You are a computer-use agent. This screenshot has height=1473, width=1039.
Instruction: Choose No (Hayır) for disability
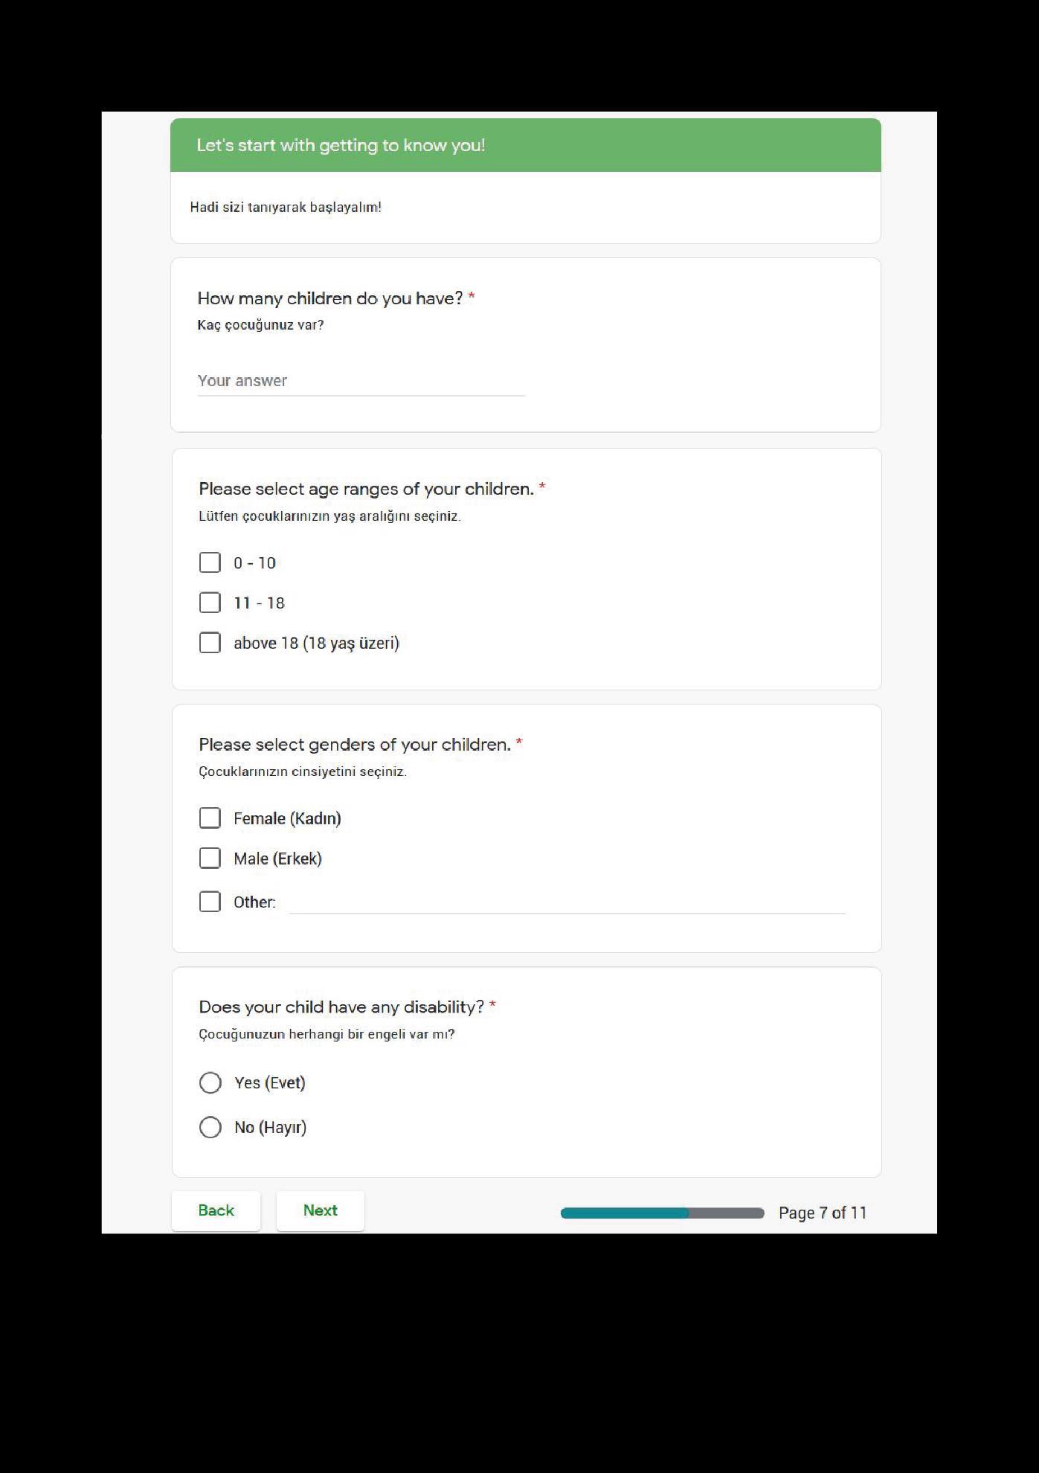click(x=210, y=1127)
